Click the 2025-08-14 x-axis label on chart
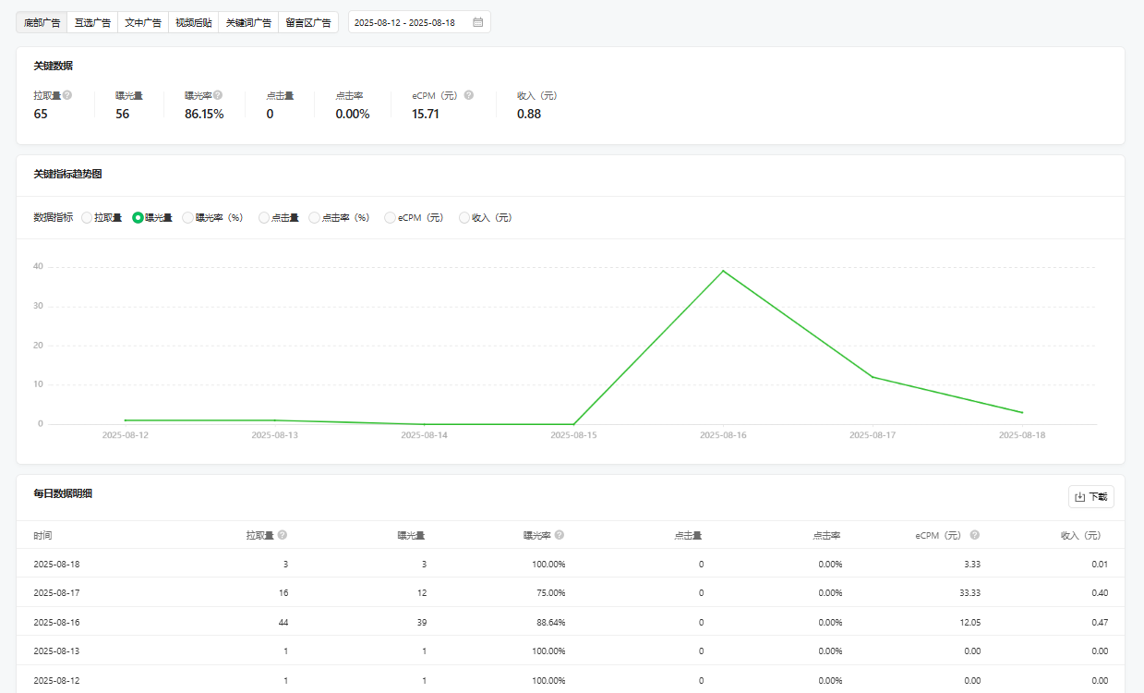 [424, 434]
